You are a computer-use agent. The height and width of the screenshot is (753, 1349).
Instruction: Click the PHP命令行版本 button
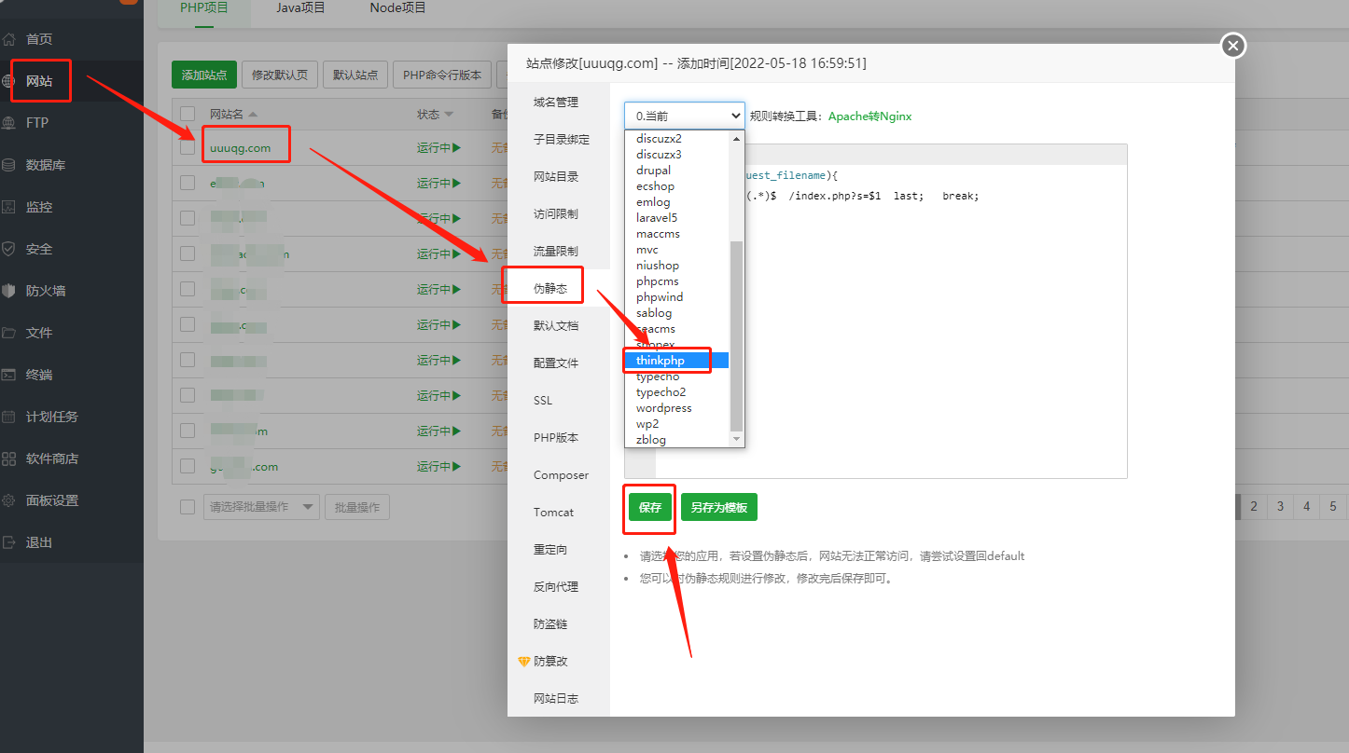(x=442, y=75)
